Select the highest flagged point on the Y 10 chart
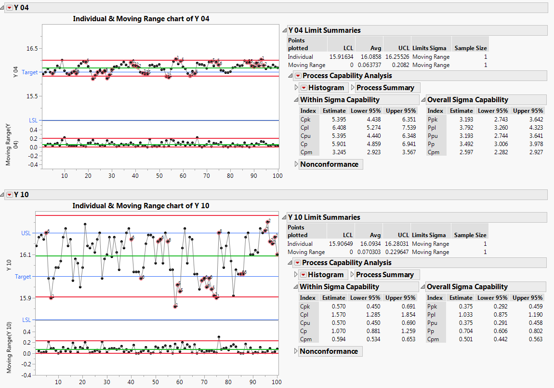554x388 pixels. (268, 221)
